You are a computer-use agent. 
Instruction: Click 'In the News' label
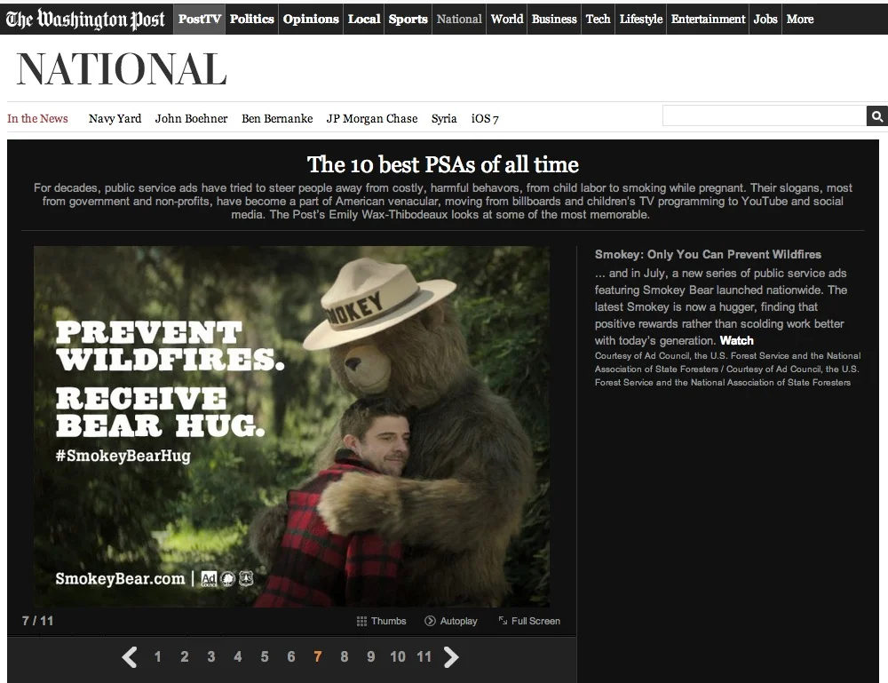[x=37, y=118]
